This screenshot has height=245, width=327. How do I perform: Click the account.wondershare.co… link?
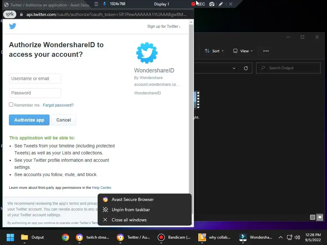[x=156, y=84]
